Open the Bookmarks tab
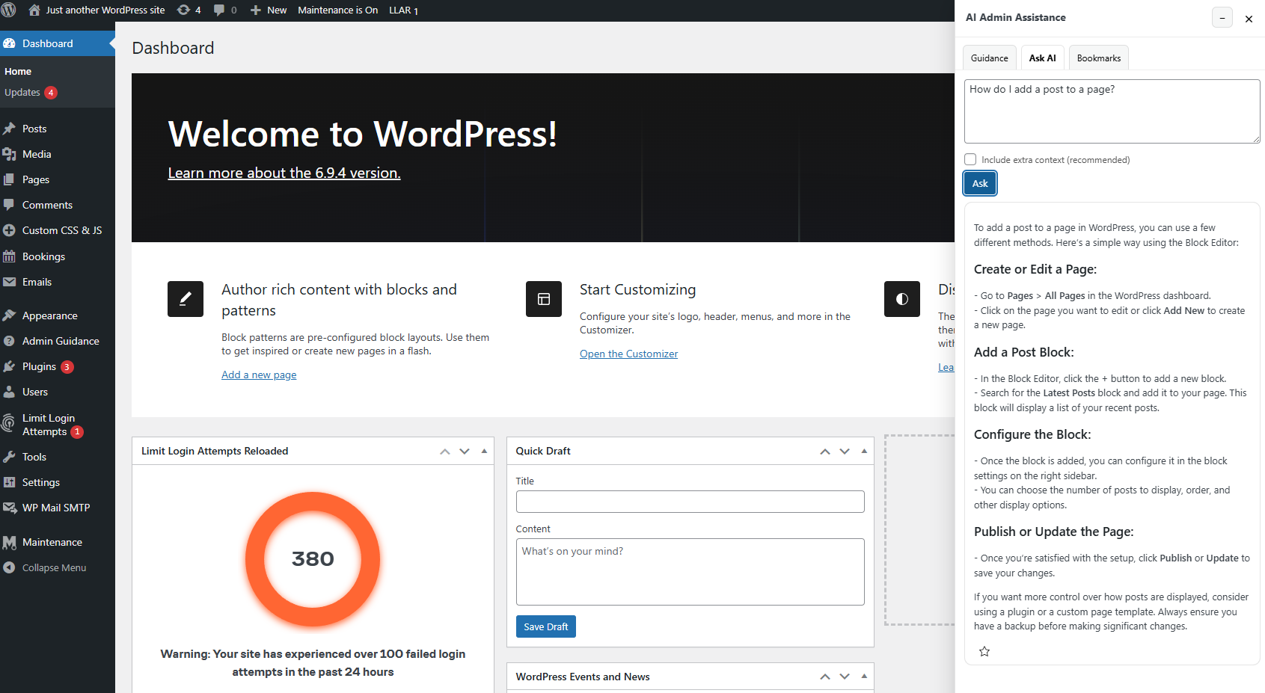The height and width of the screenshot is (693, 1265). click(1099, 58)
